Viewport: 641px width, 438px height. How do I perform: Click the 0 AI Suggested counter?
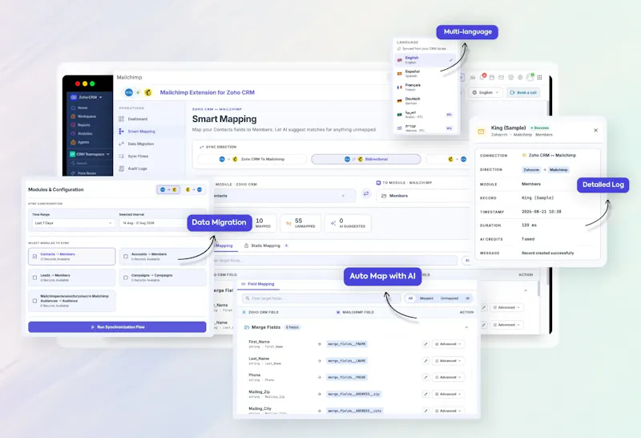(x=349, y=223)
